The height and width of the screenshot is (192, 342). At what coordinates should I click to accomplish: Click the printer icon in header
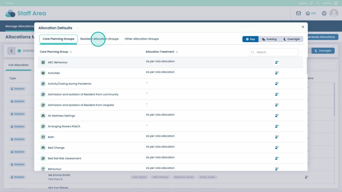(324, 13)
